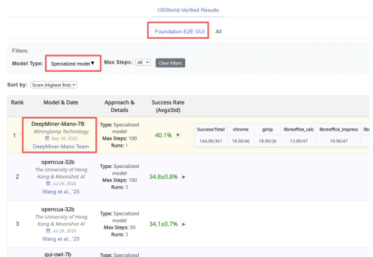The image size is (373, 257).
Task: Click the 18.00/46 chrome cell
Action: pyautogui.click(x=240, y=141)
